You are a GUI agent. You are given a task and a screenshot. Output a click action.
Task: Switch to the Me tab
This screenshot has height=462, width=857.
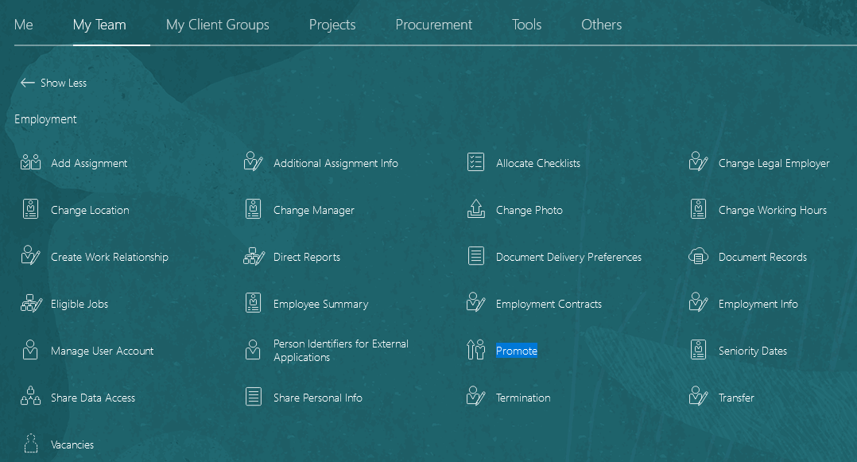[x=24, y=25]
